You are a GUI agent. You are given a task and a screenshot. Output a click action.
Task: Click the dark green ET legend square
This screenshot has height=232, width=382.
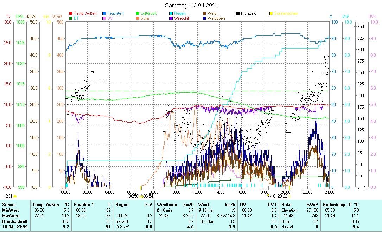(71, 18)
